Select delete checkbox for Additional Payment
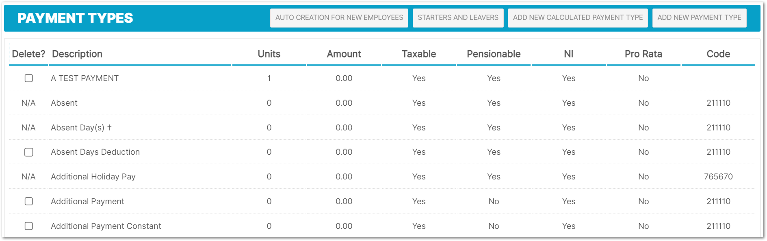Screen dimensions: 767x241 click(x=29, y=201)
